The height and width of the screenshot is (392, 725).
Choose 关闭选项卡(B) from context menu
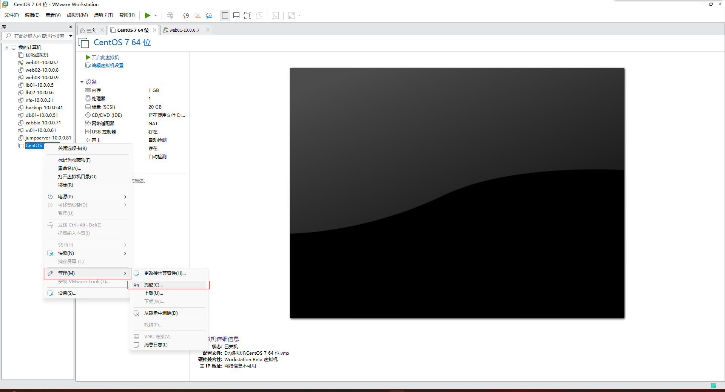click(x=88, y=149)
